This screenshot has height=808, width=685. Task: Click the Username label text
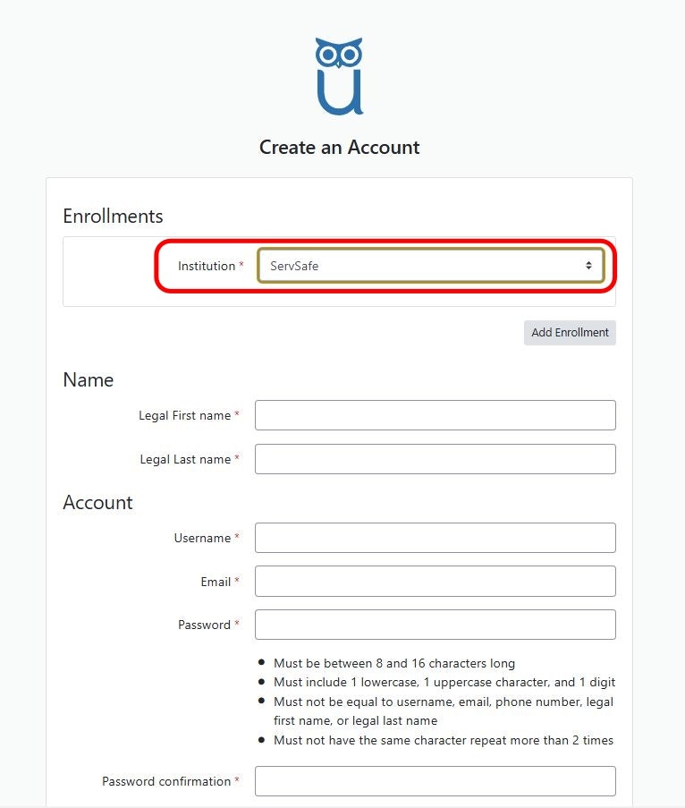pyautogui.click(x=202, y=538)
